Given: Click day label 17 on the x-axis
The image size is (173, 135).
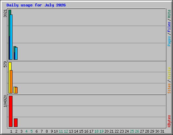Looking at the screenshot, I should pos(91,131).
